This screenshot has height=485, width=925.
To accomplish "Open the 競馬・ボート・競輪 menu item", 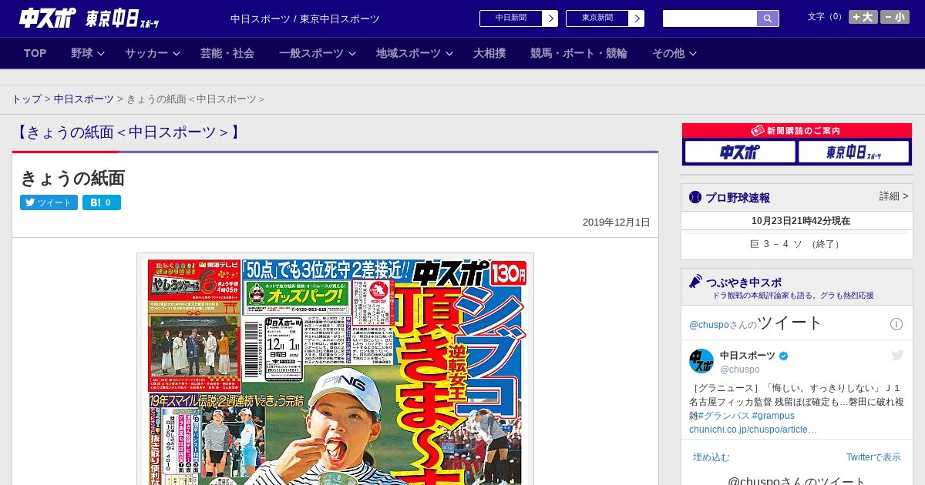I will click(579, 53).
